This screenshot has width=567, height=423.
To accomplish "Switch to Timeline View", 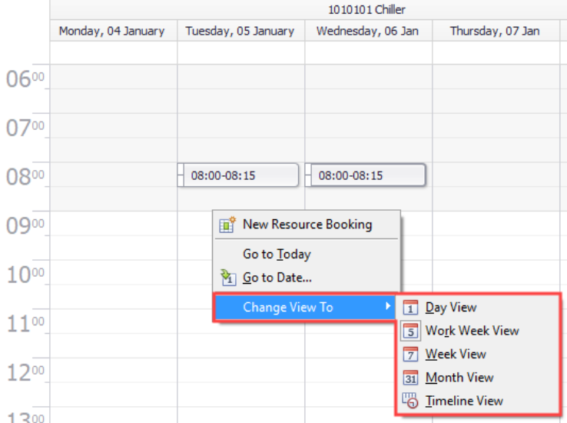I will pyautogui.click(x=464, y=401).
